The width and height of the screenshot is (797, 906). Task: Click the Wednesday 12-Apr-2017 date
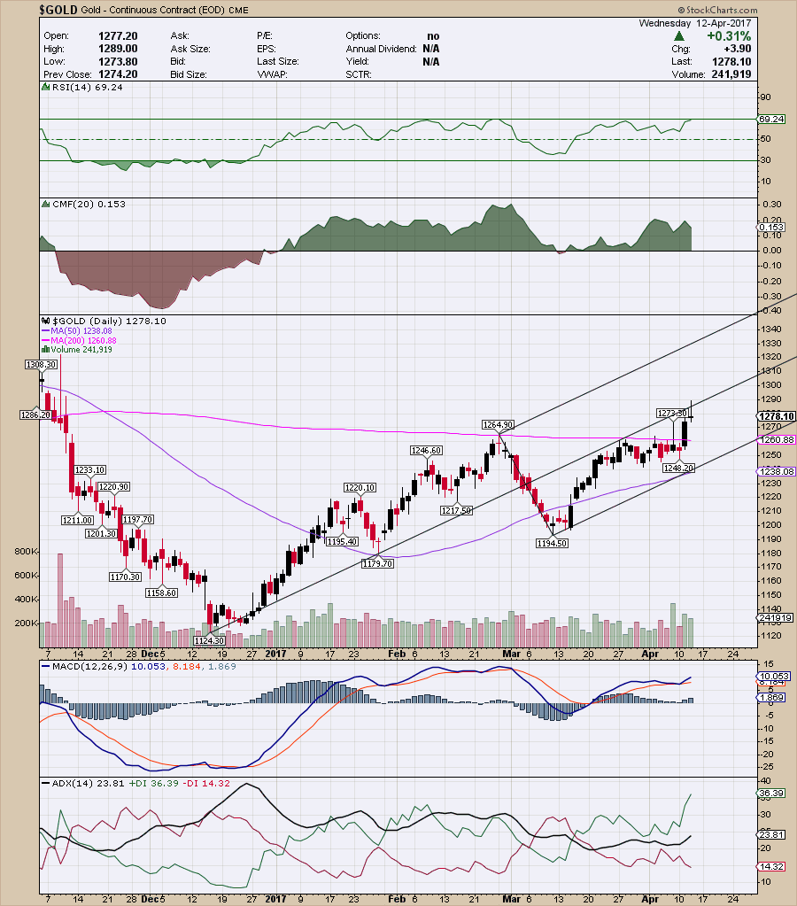pyautogui.click(x=694, y=23)
